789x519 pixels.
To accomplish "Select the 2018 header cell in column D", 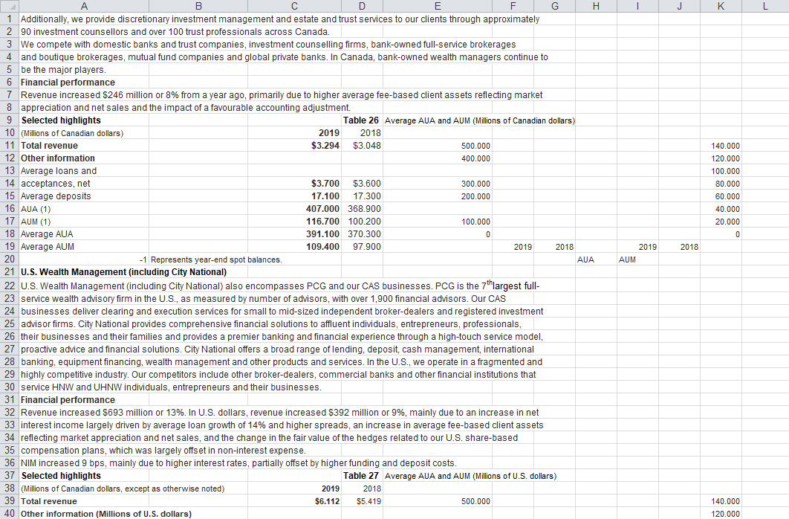I will click(x=362, y=133).
